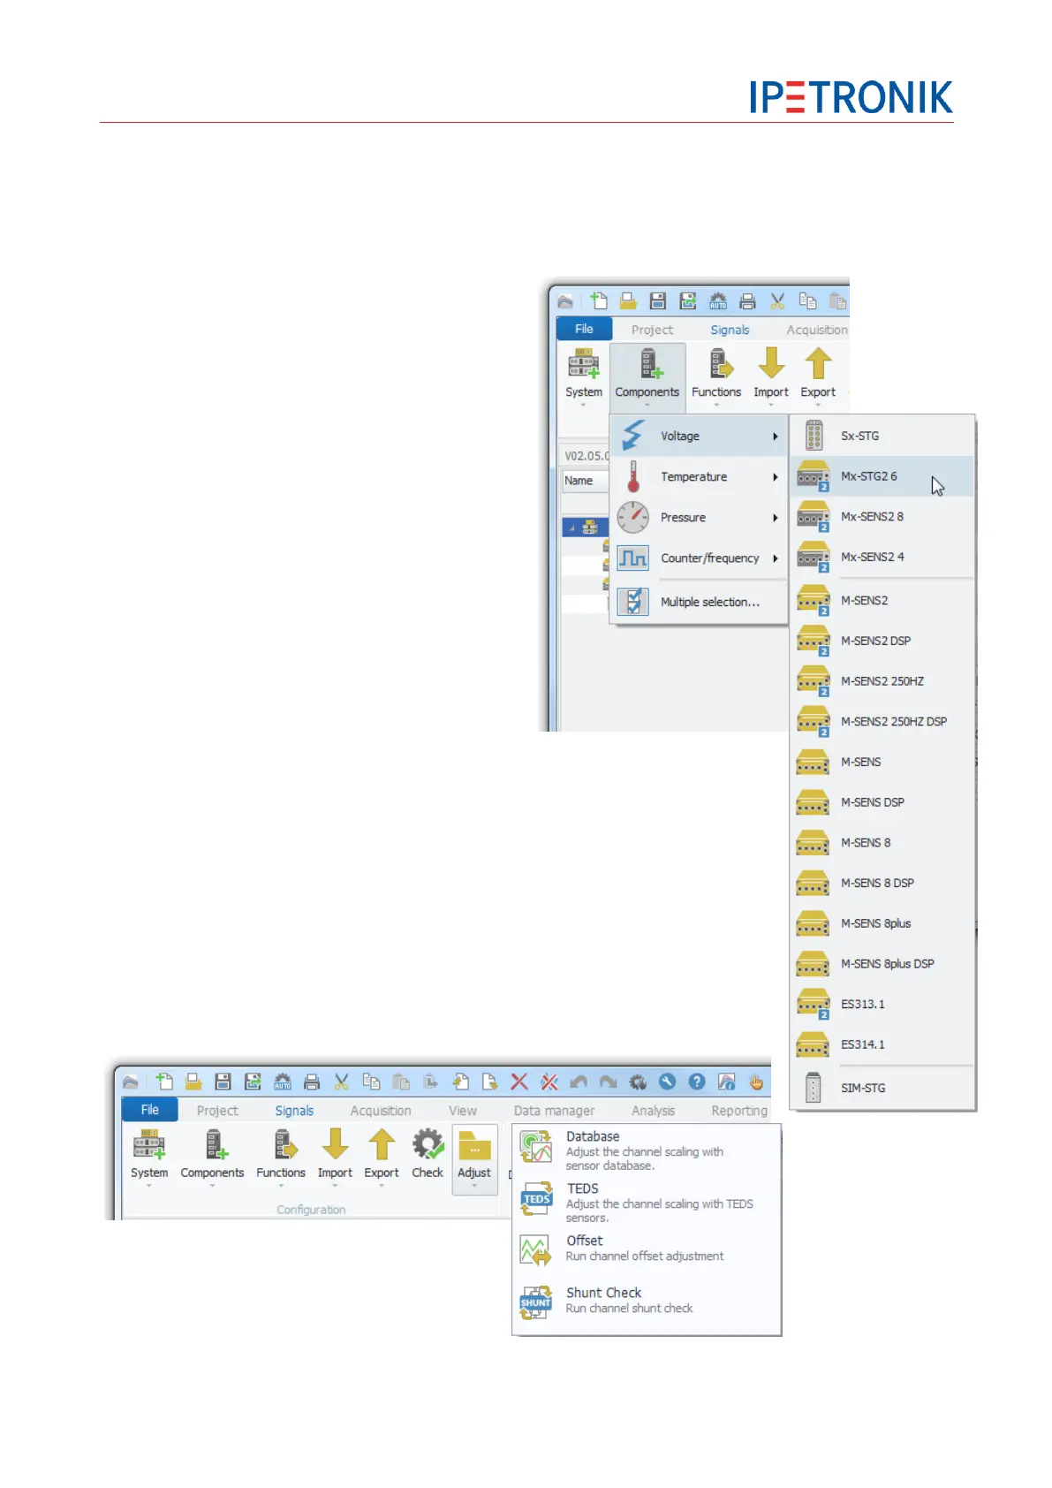Open the Pressure submenu
This screenshot has height=1488, width=1052.
coord(699,517)
